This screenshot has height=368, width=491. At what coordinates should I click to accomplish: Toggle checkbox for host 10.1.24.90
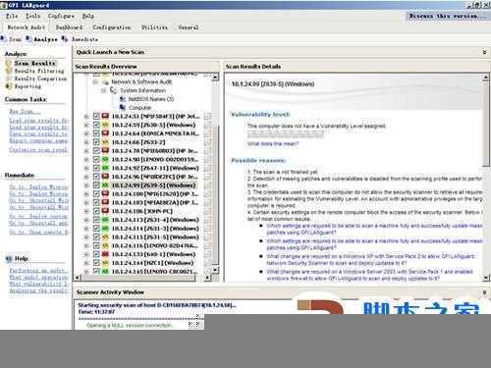96,159
